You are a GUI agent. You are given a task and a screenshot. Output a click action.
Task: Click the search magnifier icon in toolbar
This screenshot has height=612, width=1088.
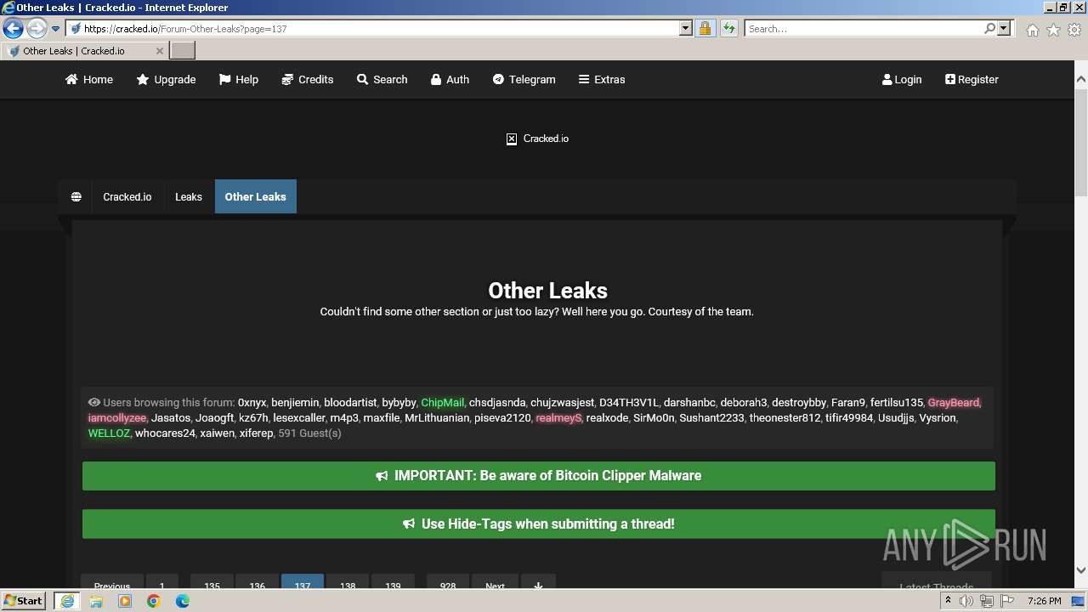[x=989, y=28]
